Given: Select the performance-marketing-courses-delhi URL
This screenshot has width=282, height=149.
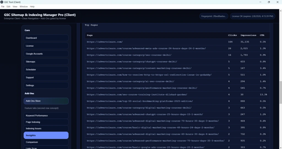Looking at the screenshot, I should tap(142, 88).
